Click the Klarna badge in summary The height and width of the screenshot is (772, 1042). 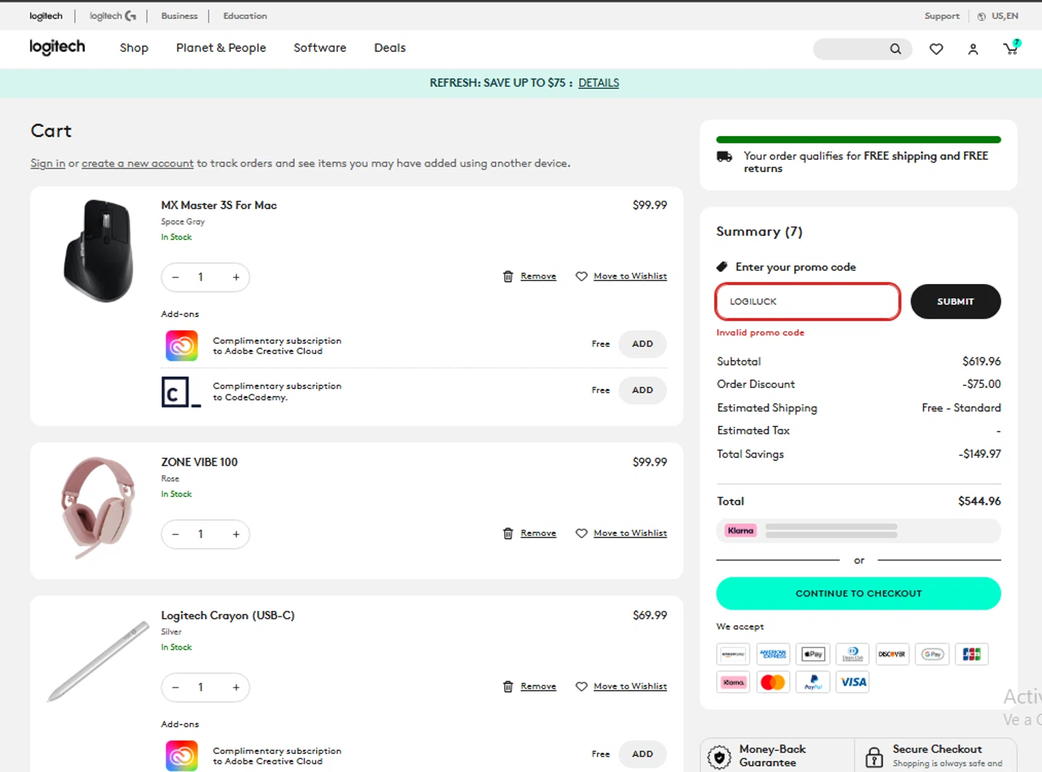741,530
